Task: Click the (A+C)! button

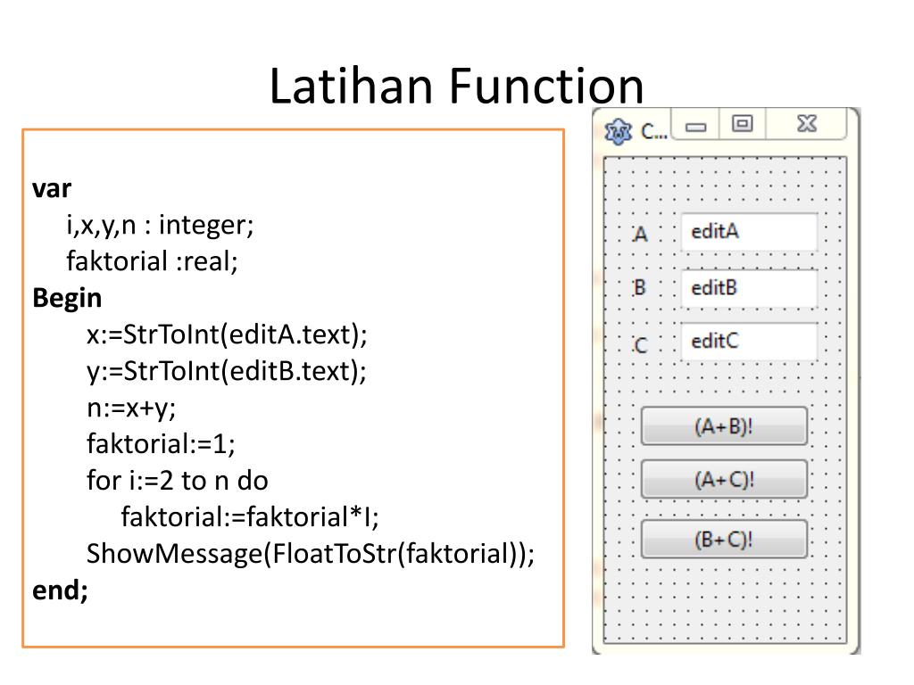Action: pos(724,479)
